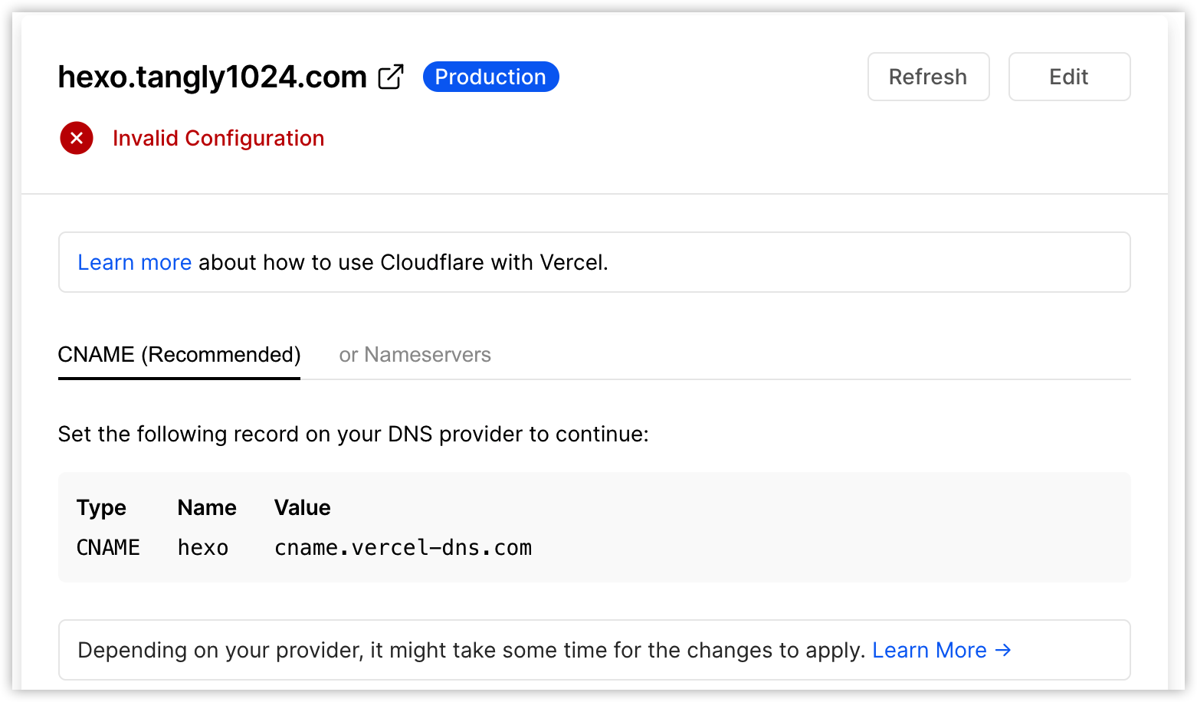Click the Value column header

click(303, 507)
